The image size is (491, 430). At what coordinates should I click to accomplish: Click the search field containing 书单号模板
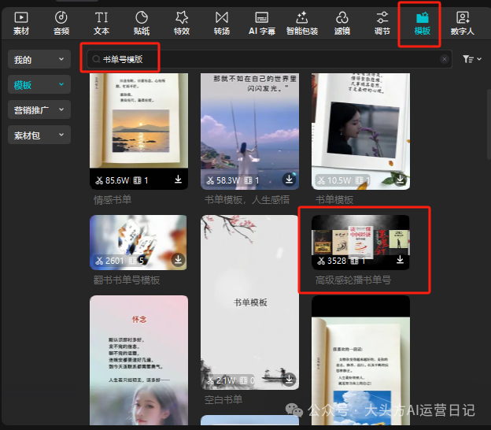pos(269,59)
